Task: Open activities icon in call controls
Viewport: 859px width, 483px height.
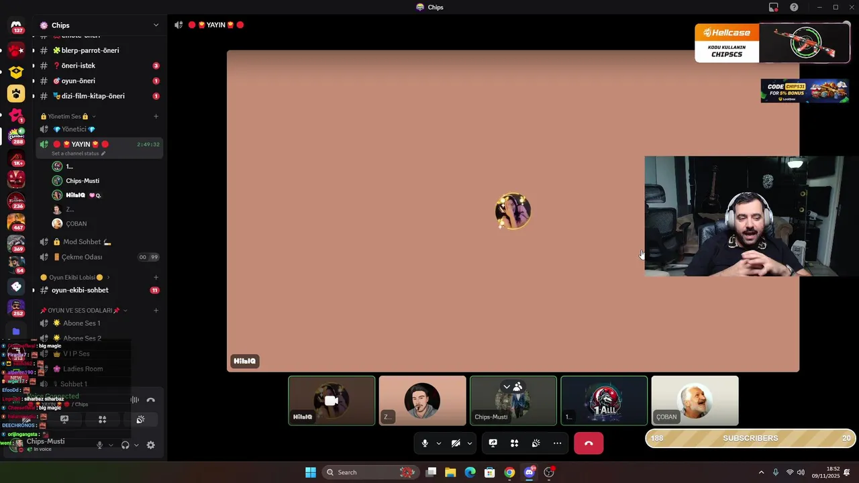Action: click(x=514, y=443)
